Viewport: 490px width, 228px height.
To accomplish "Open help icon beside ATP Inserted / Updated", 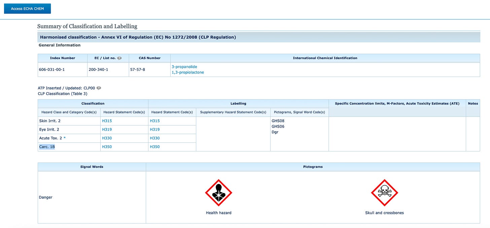I will point(99,88).
